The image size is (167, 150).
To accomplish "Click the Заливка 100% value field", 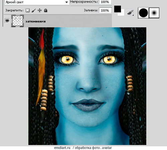I will click(x=105, y=10).
